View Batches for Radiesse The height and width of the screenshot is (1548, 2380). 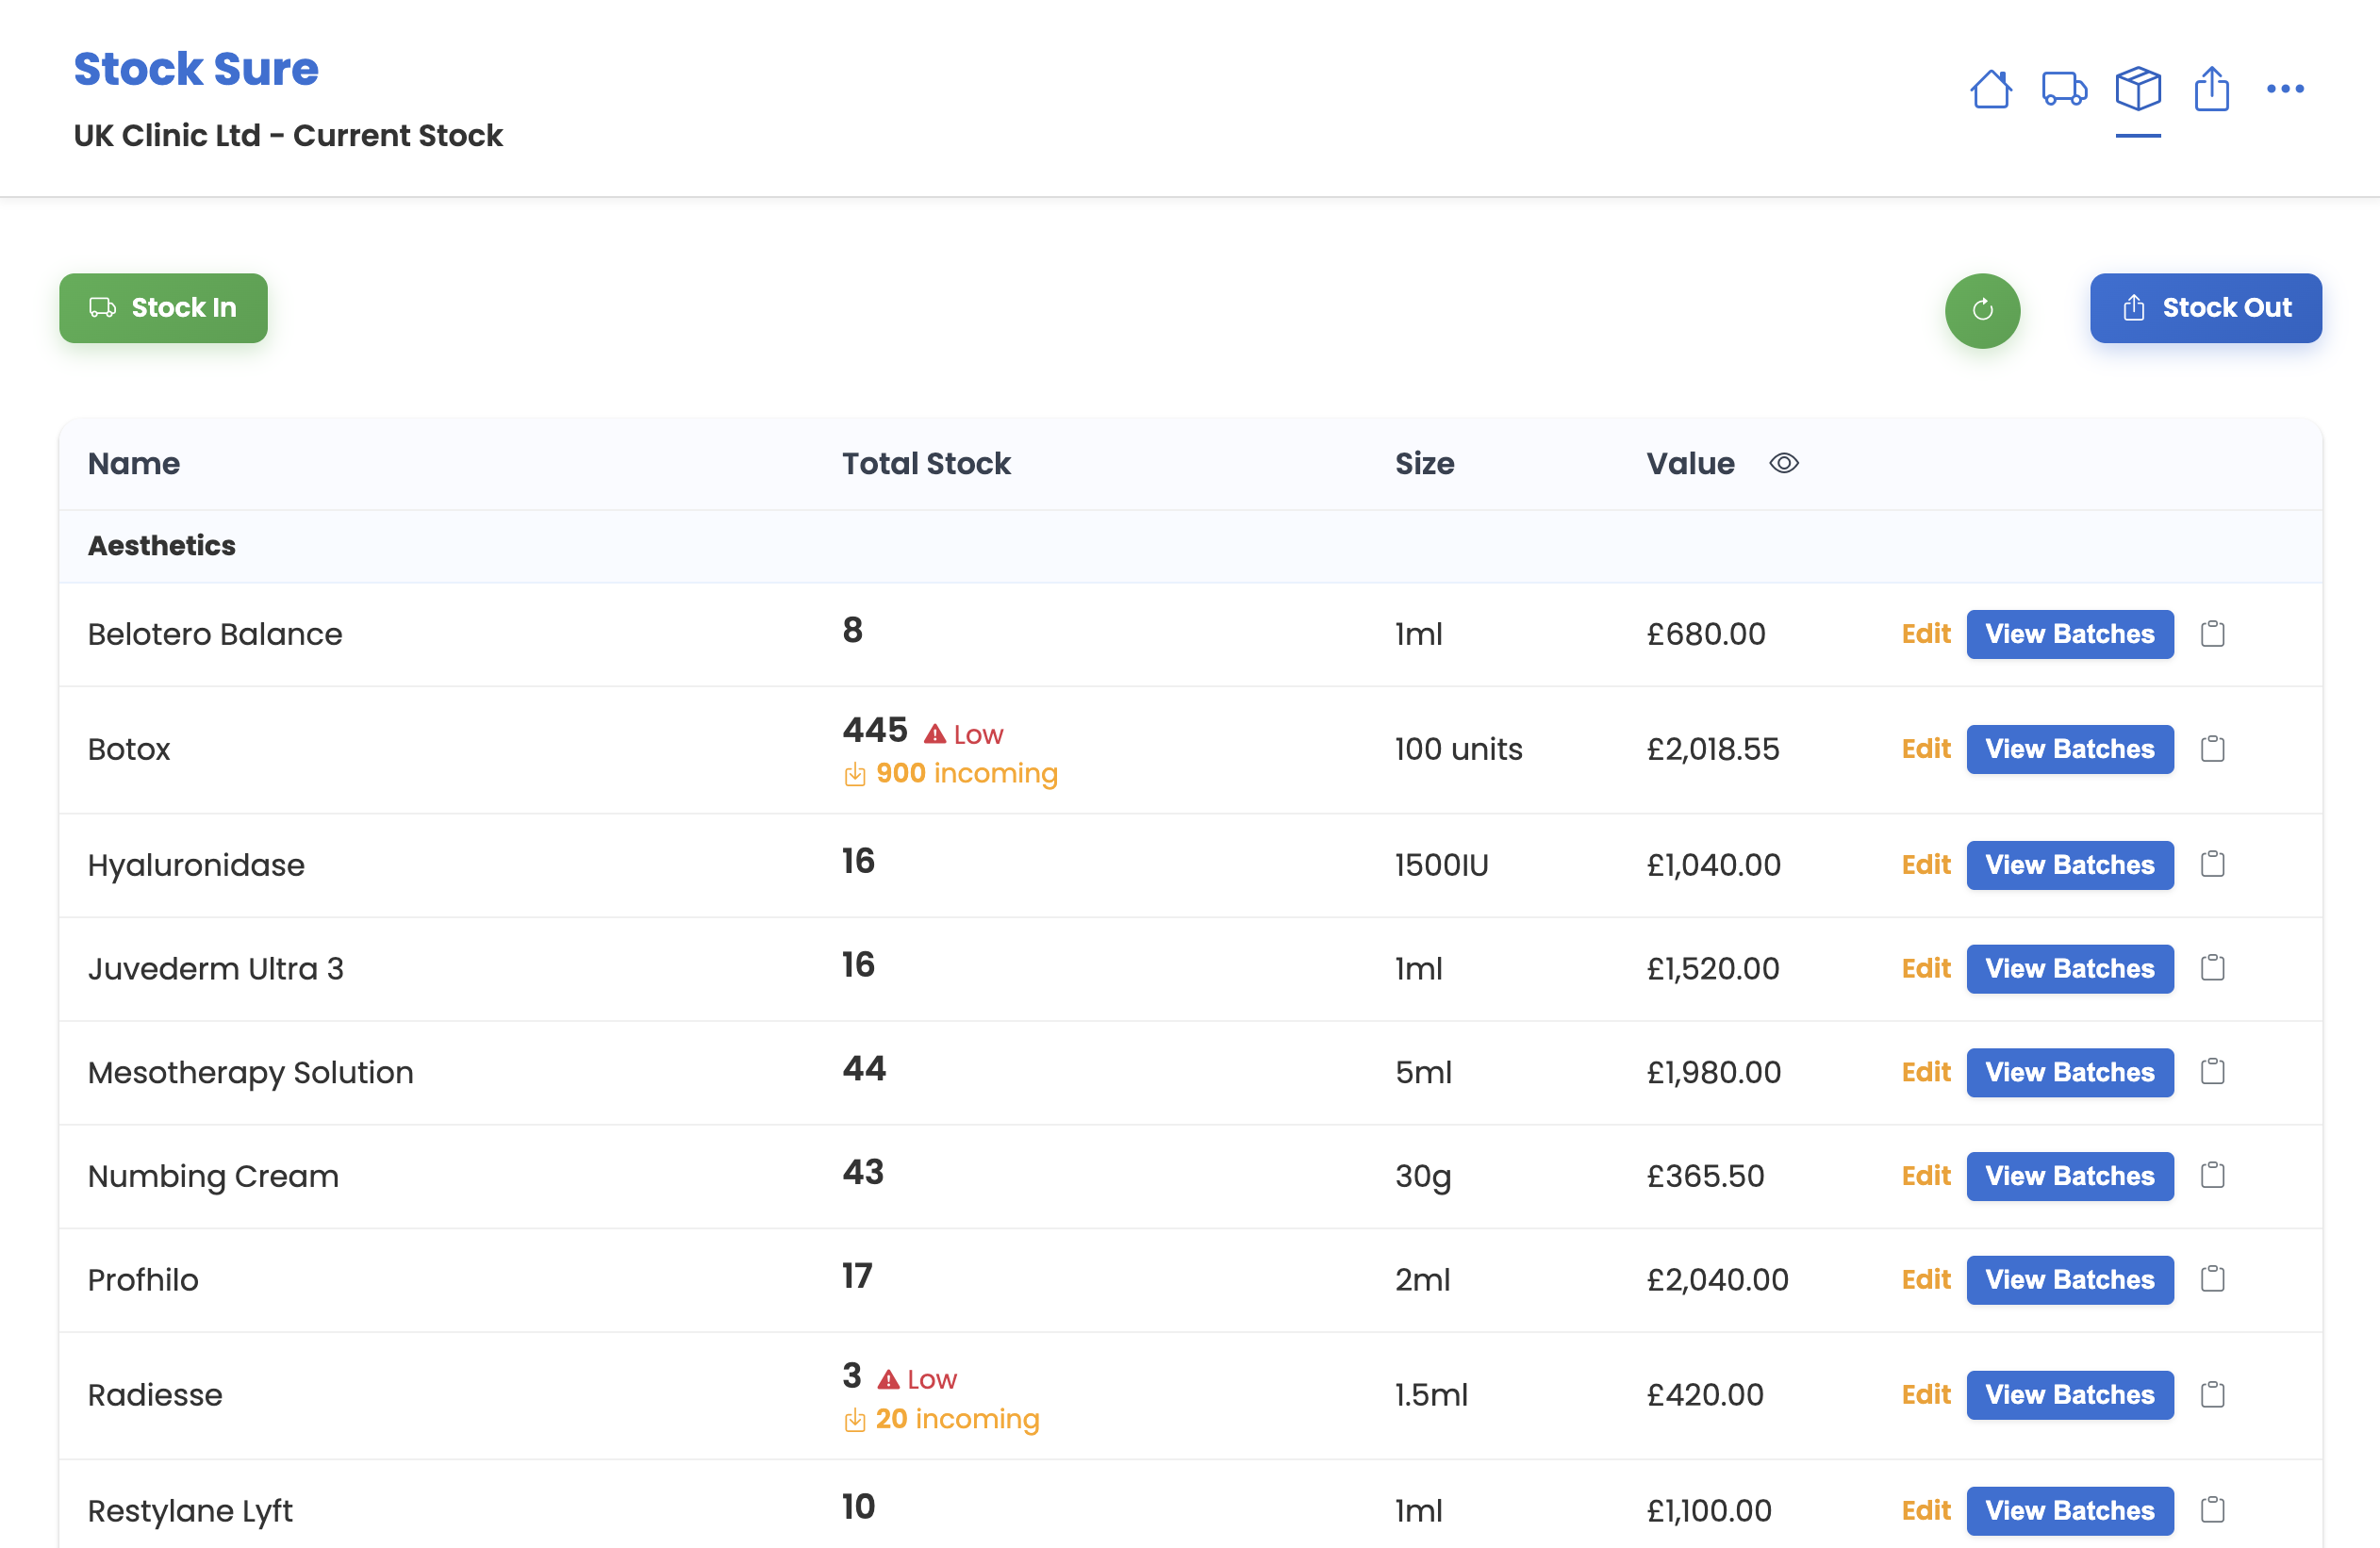pyautogui.click(x=2069, y=1396)
